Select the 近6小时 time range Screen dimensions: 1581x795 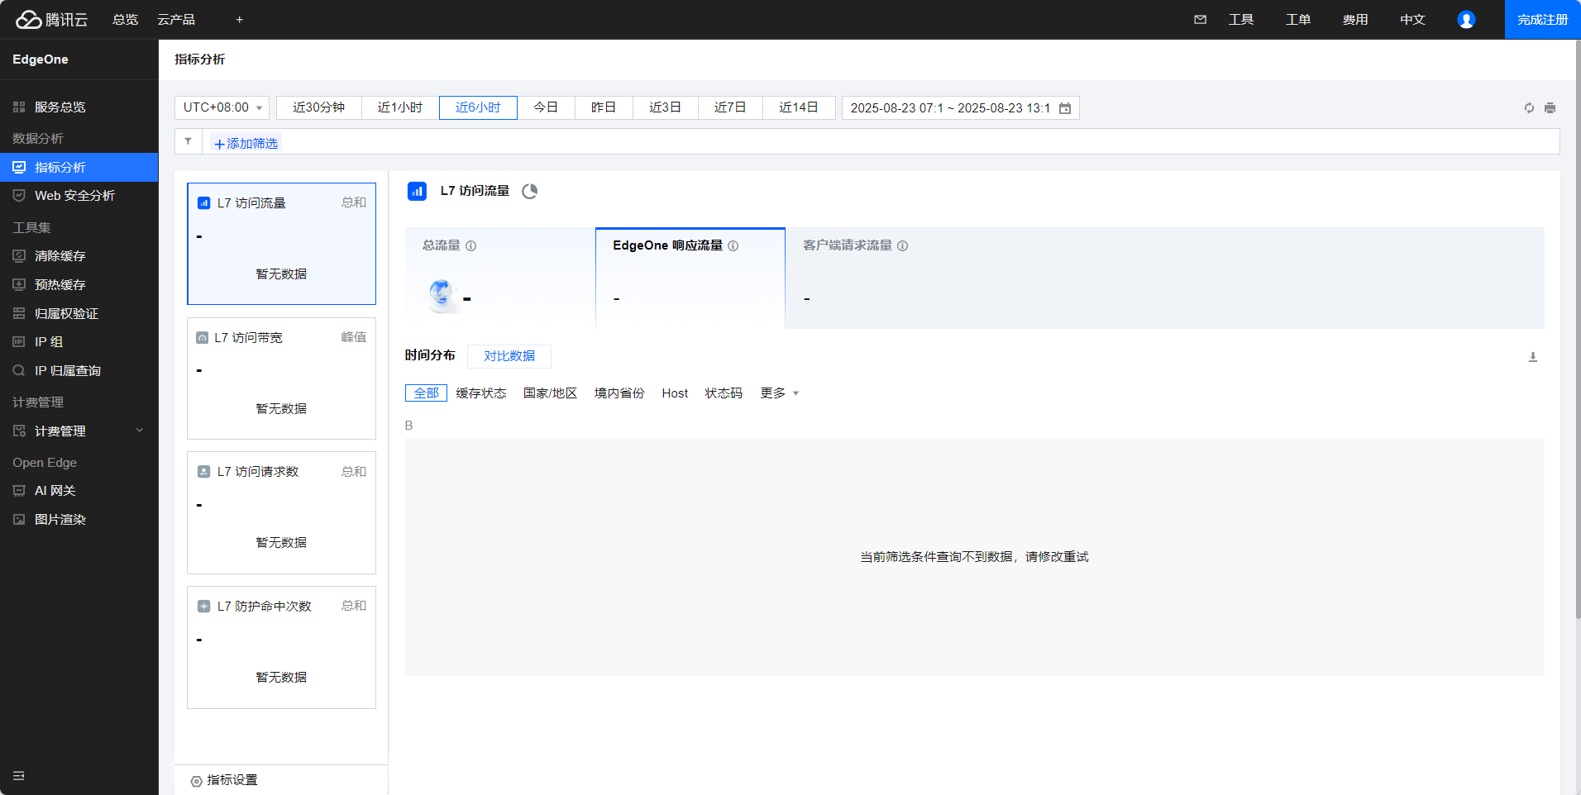click(x=478, y=107)
